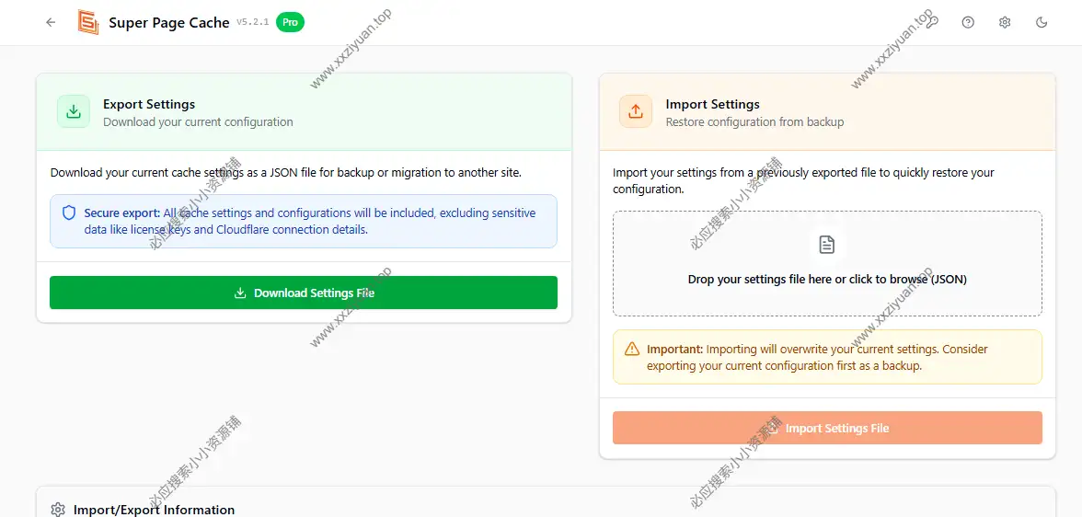Viewport: 1082px width, 517px height.
Task: Browse for settings file in drop area
Action: coord(827,264)
